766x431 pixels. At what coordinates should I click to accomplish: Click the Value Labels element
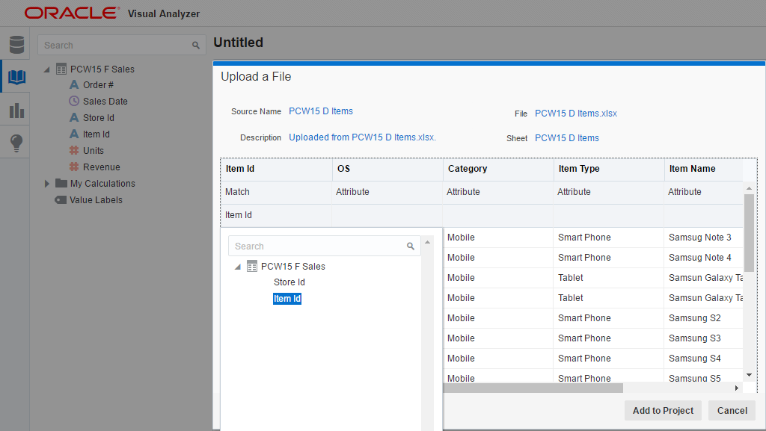[96, 200]
